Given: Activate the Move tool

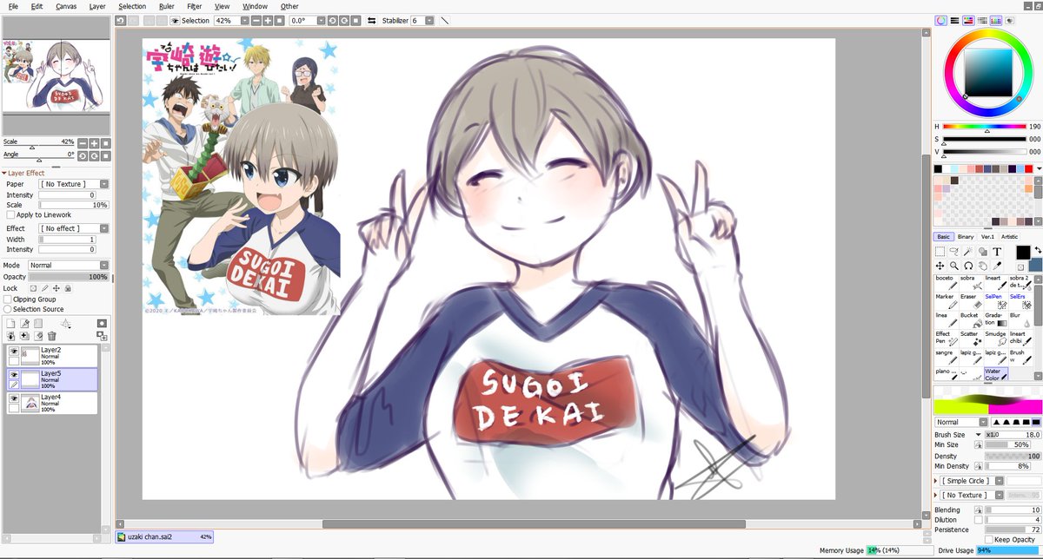Looking at the screenshot, I should pos(940,266).
